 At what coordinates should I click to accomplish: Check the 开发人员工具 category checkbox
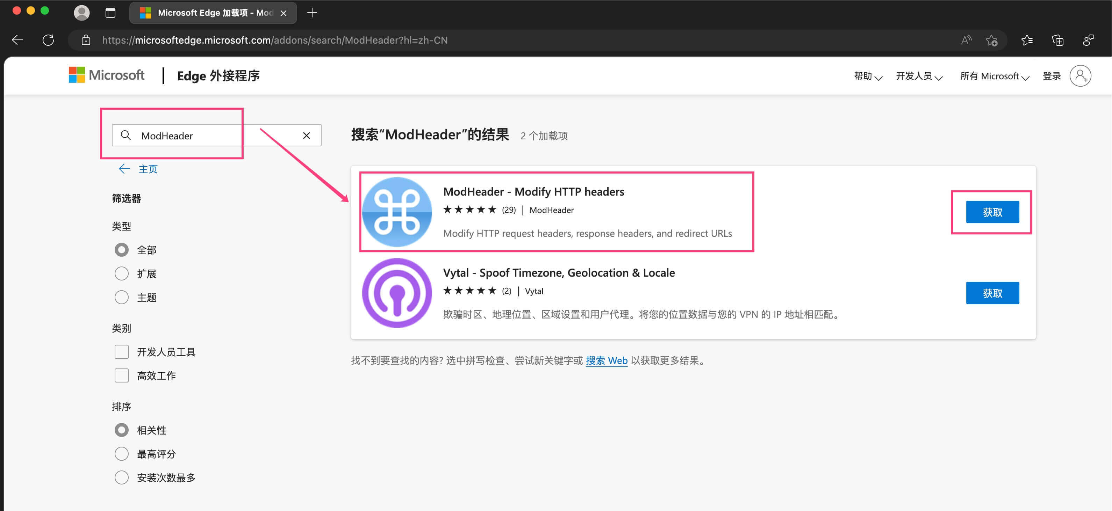(122, 351)
